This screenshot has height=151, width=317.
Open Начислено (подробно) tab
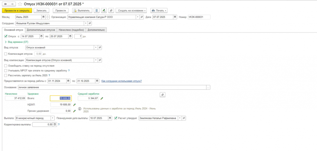[72, 30]
